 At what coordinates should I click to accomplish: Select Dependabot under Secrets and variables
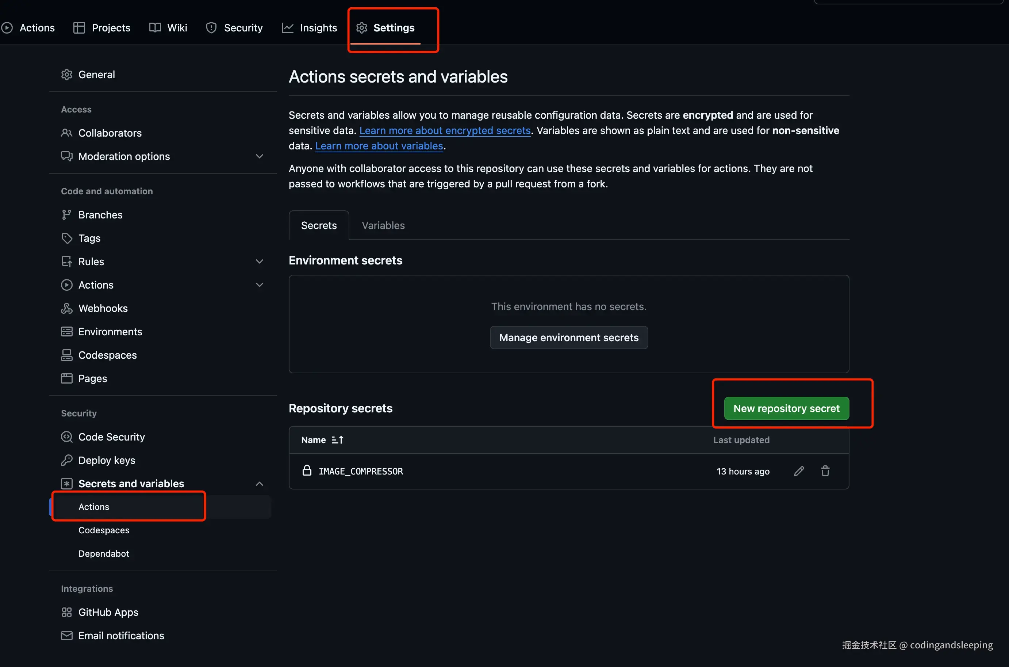(x=104, y=553)
